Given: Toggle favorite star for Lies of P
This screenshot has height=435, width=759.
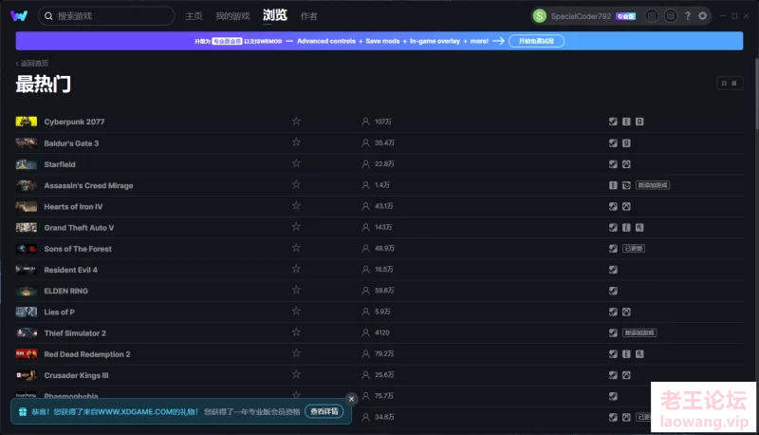Looking at the screenshot, I should 296,311.
